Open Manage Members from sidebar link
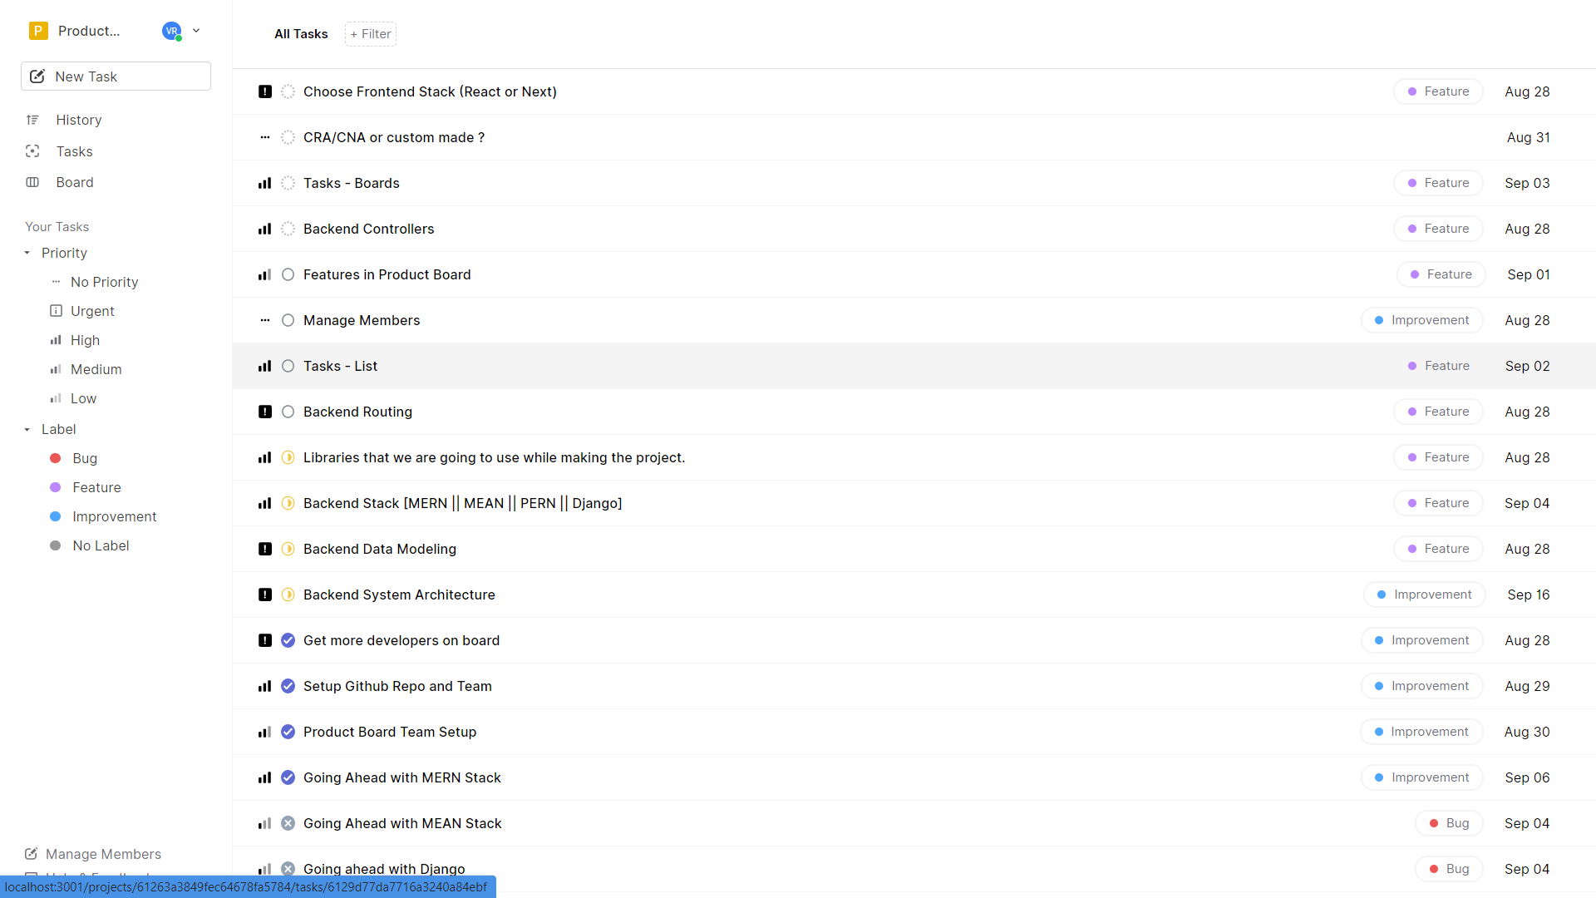 point(103,853)
